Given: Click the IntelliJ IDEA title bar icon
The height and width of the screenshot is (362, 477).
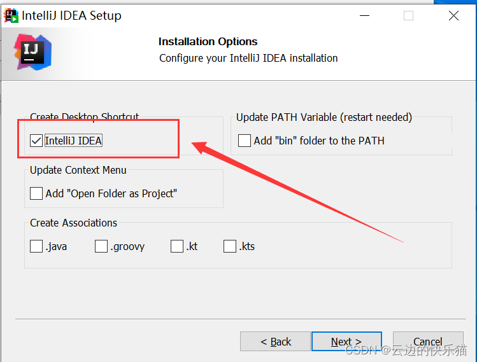Looking at the screenshot, I should (x=11, y=16).
